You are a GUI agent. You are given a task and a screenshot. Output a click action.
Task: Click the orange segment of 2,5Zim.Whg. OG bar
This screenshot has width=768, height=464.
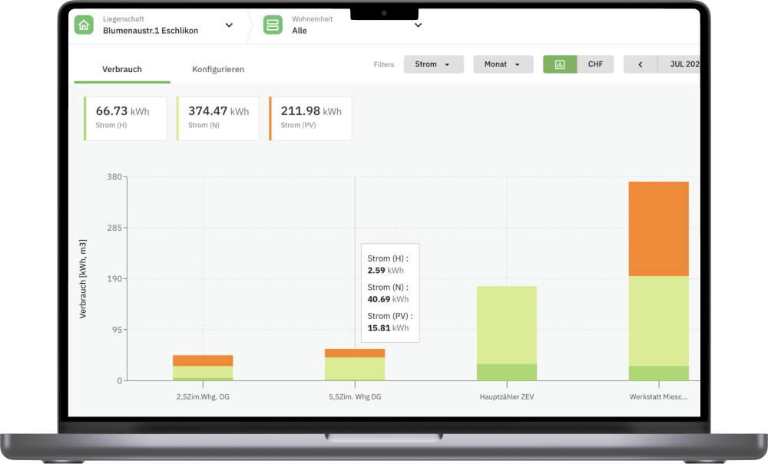tap(203, 360)
